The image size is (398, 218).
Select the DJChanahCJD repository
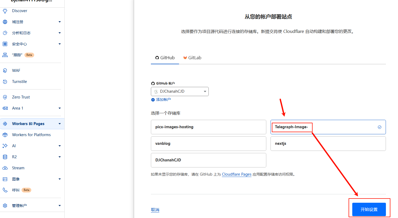[x=208, y=160]
